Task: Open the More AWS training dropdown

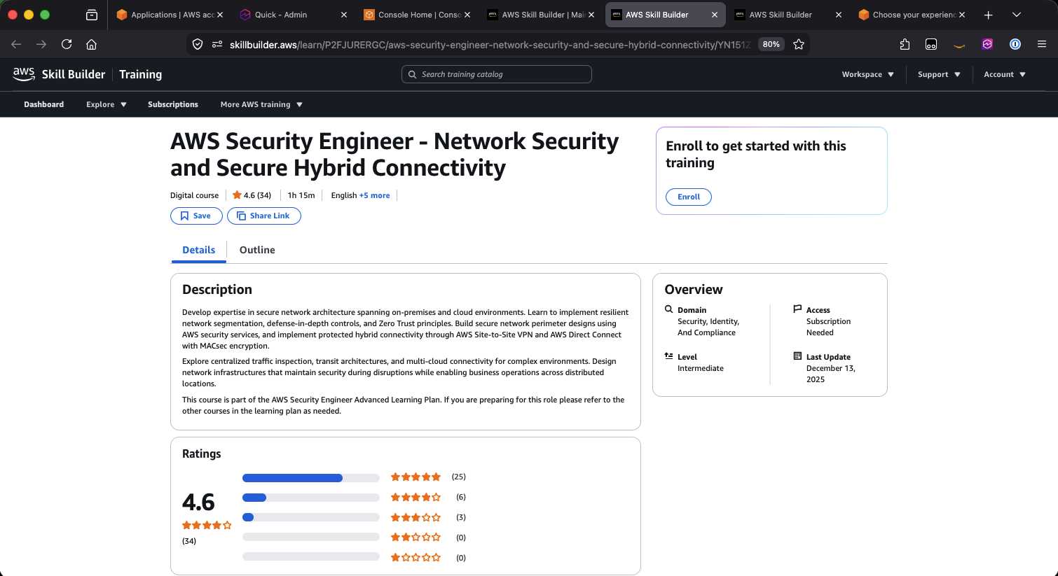Action: click(x=261, y=104)
